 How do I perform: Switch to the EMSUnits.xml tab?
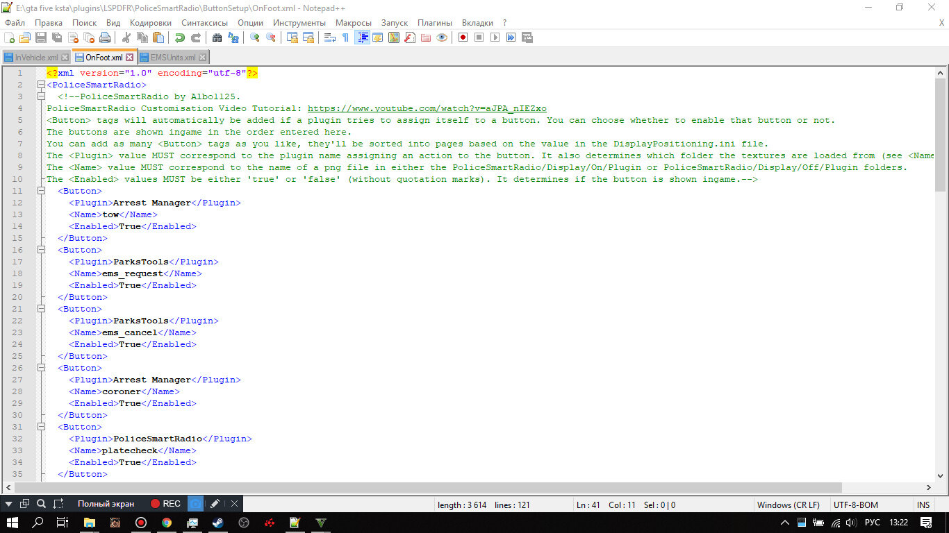coord(173,58)
